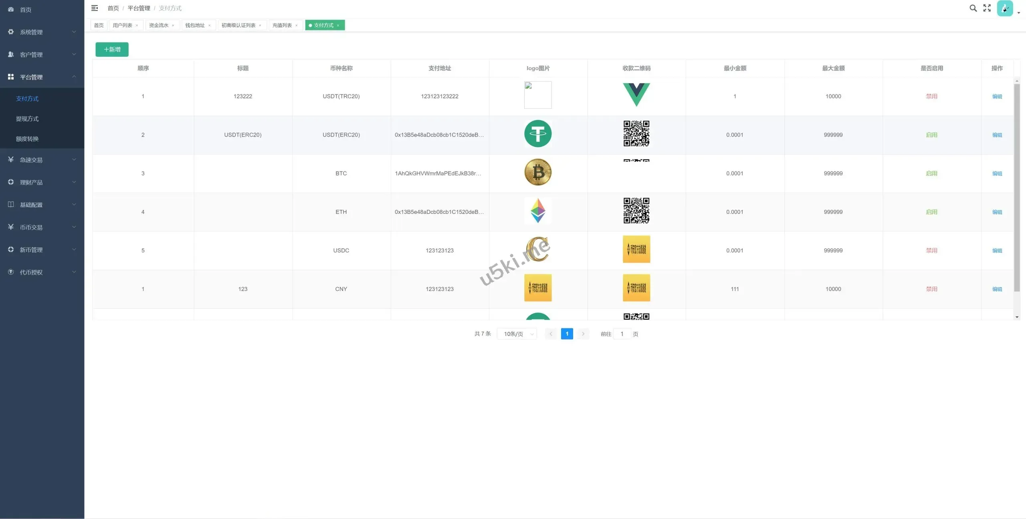Click the +新增 button

point(112,49)
